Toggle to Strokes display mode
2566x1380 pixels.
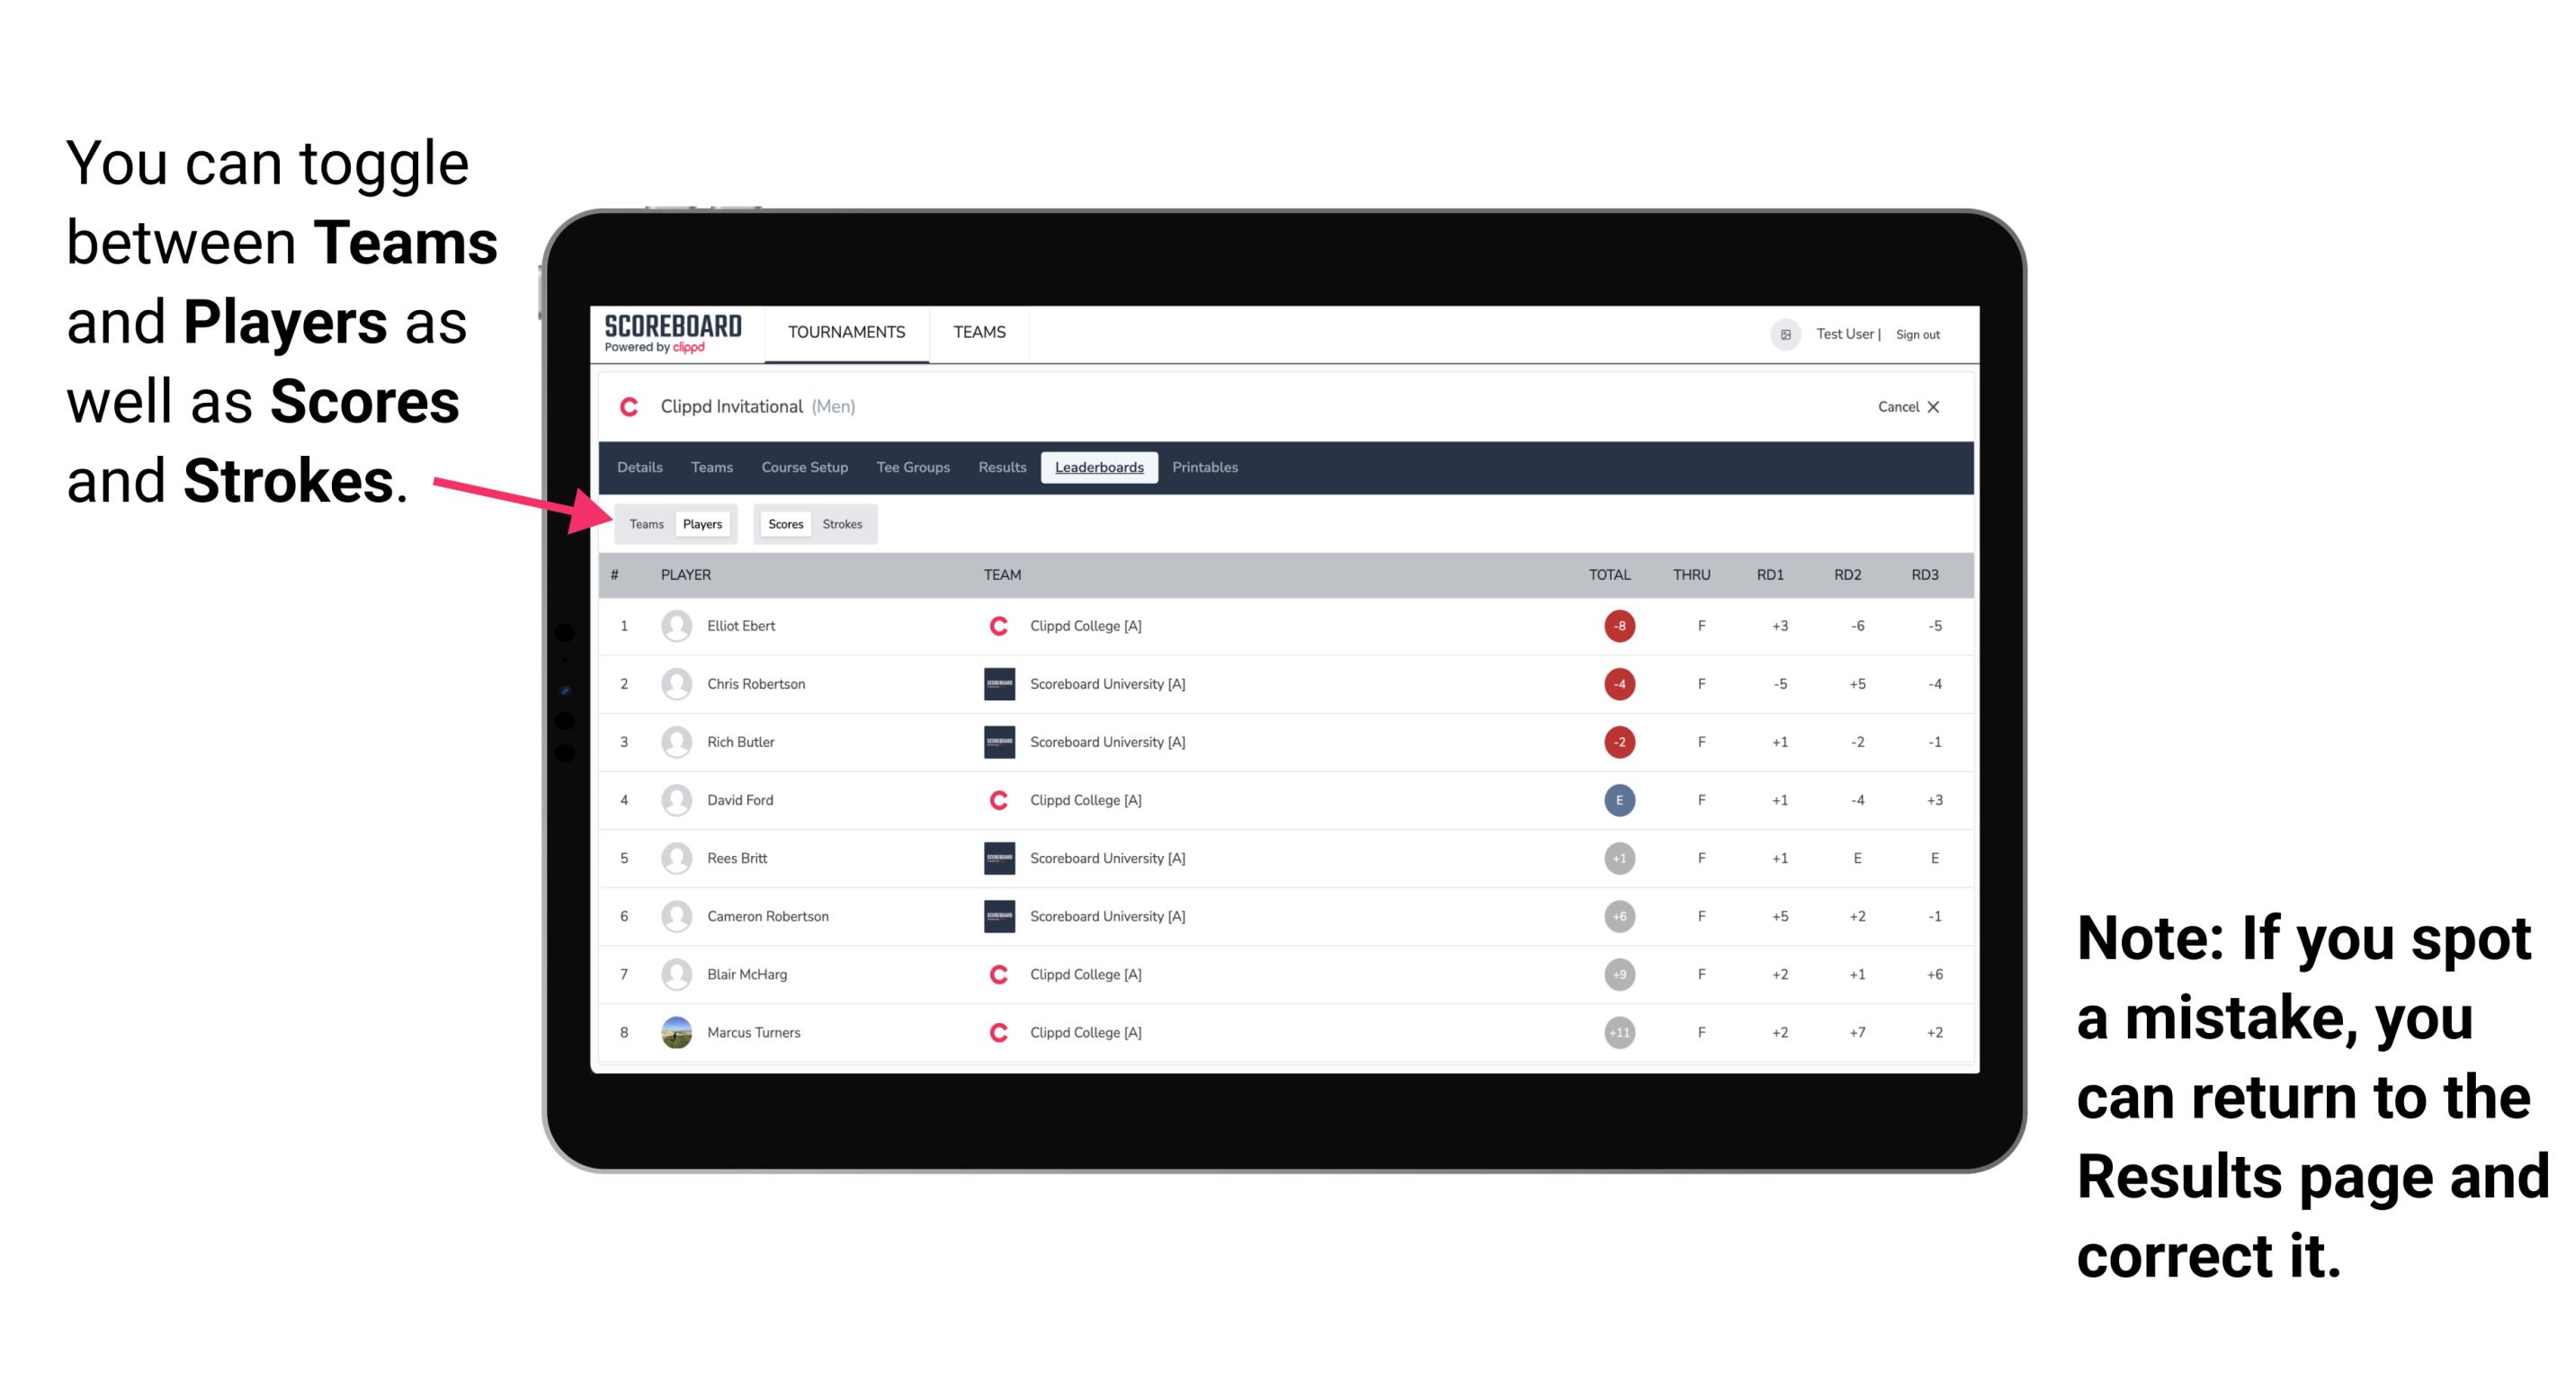point(845,523)
